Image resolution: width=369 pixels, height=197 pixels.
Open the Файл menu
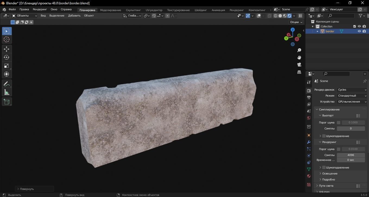pos(12,9)
